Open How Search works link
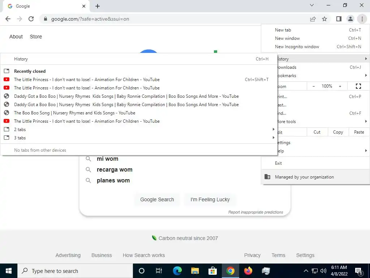 coord(144,255)
